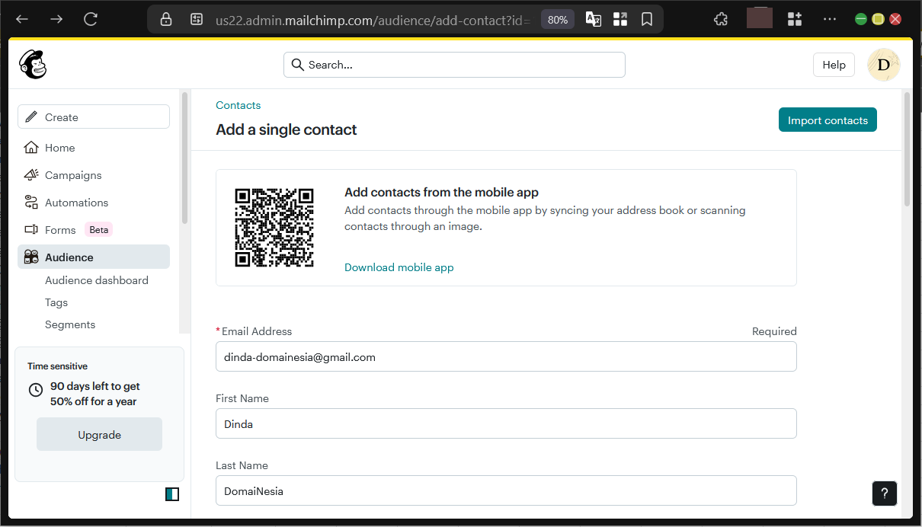Click the browser translate icon
This screenshot has height=527, width=922.
[593, 20]
